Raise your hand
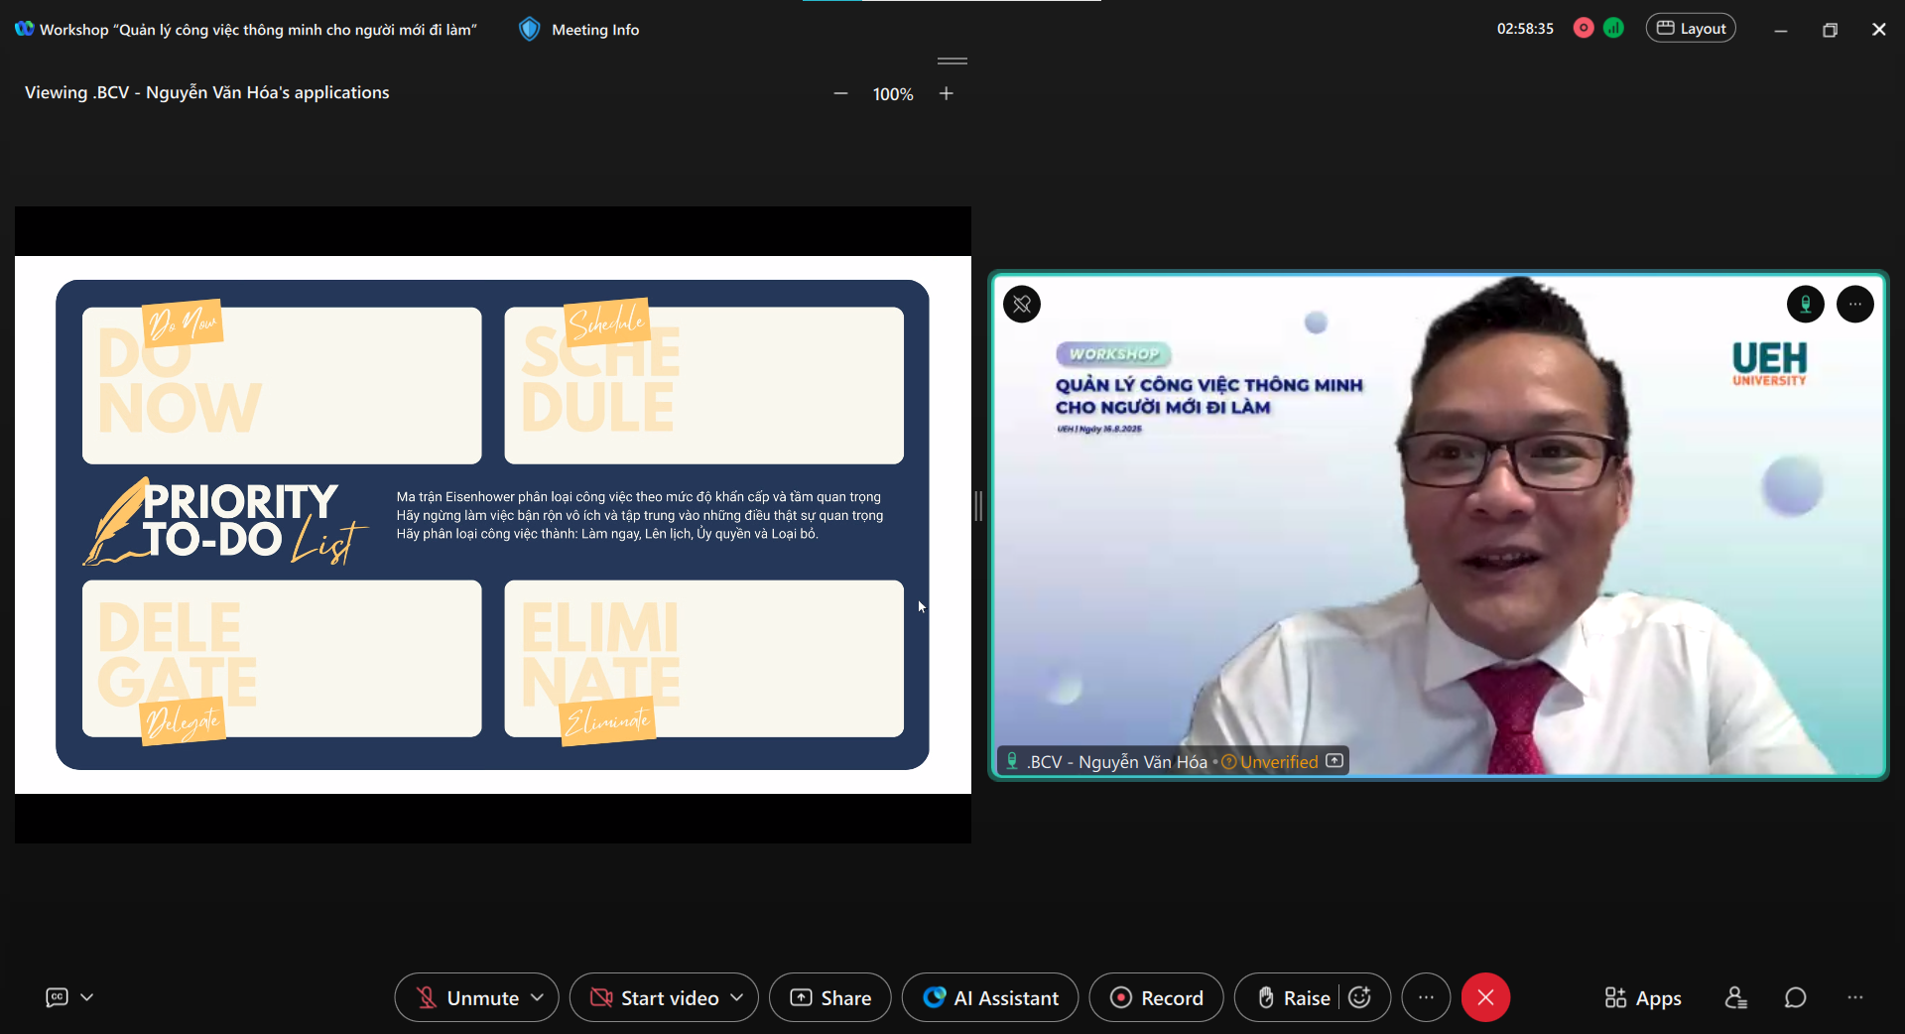Viewport: 1905px width, 1034px height. point(1293,997)
